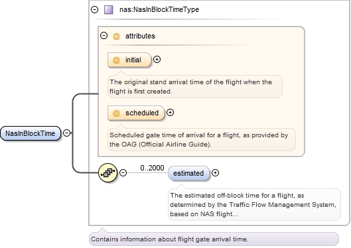Image resolution: width=351 pixels, height=248 pixels.
Task: Collapse the nas:NasInBlockTimeType container
Action: [x=94, y=10]
